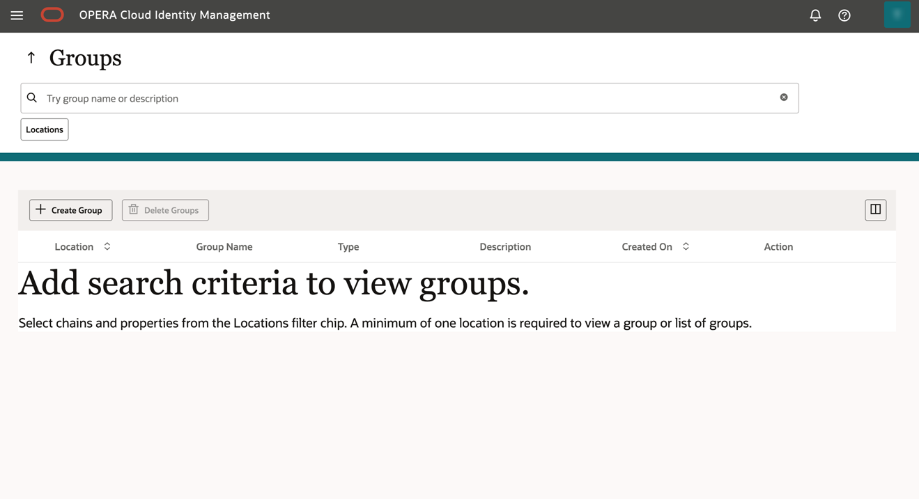Click the Location column header text

[74, 247]
